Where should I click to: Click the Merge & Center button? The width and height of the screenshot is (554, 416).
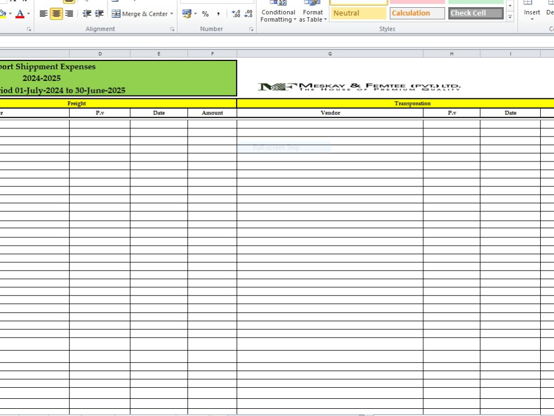[140, 14]
